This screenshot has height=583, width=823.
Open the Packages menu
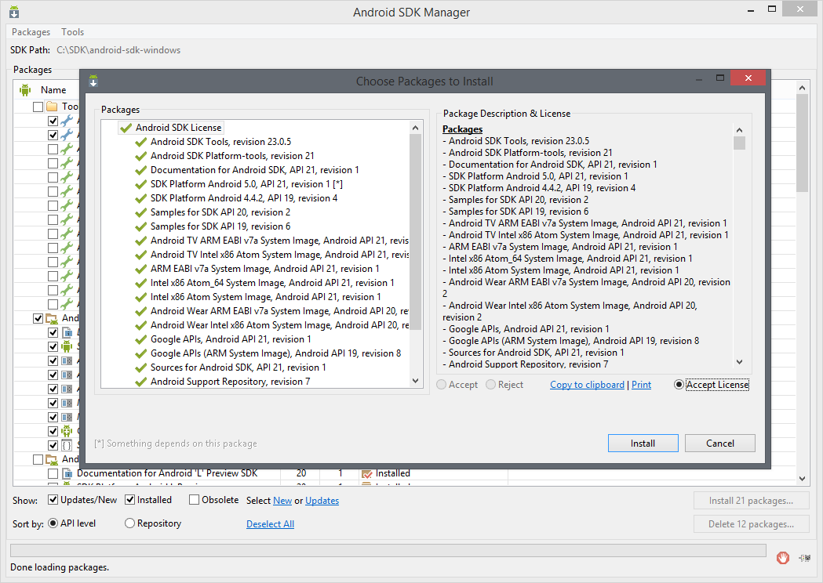click(31, 32)
